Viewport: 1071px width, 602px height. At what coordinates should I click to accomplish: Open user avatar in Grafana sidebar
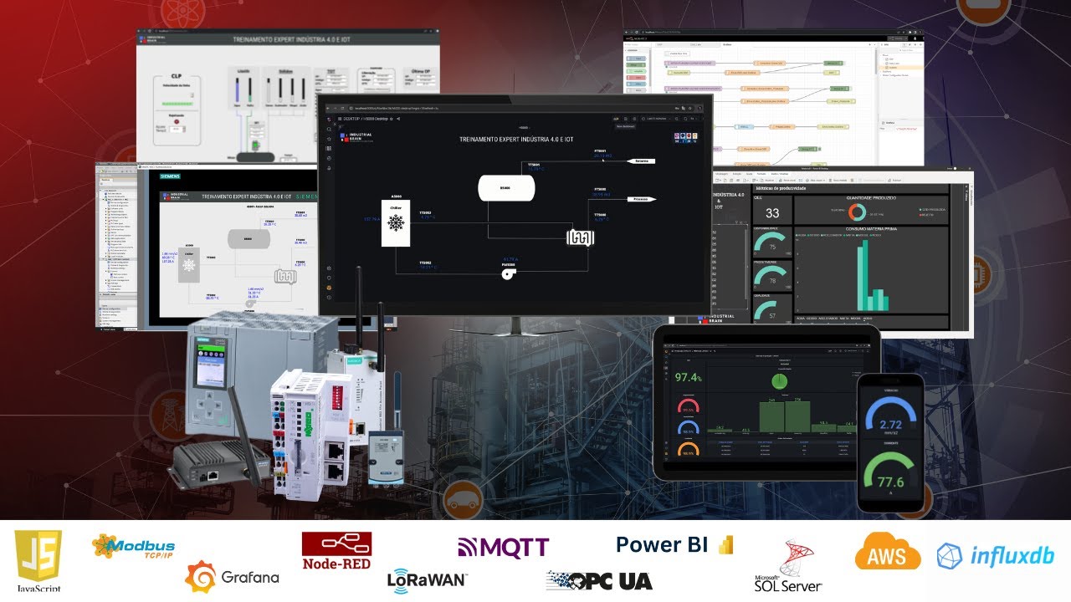click(x=329, y=288)
